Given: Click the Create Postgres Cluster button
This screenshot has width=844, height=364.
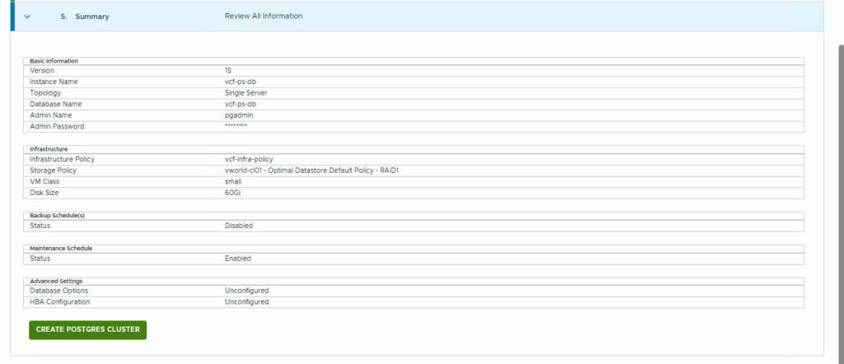Looking at the screenshot, I should pos(87,329).
